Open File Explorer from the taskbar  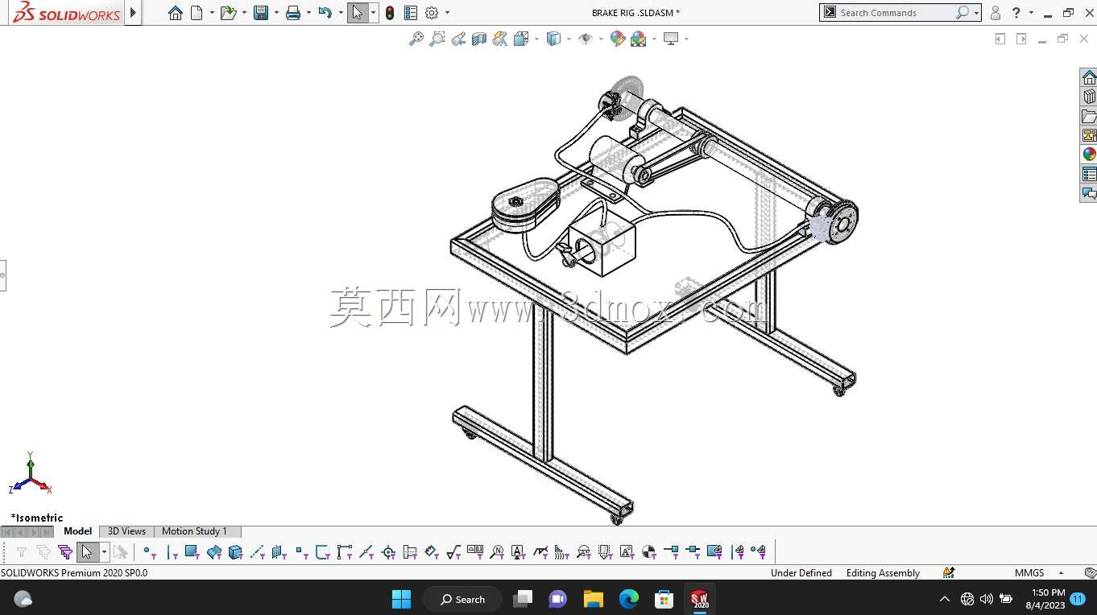(x=593, y=599)
